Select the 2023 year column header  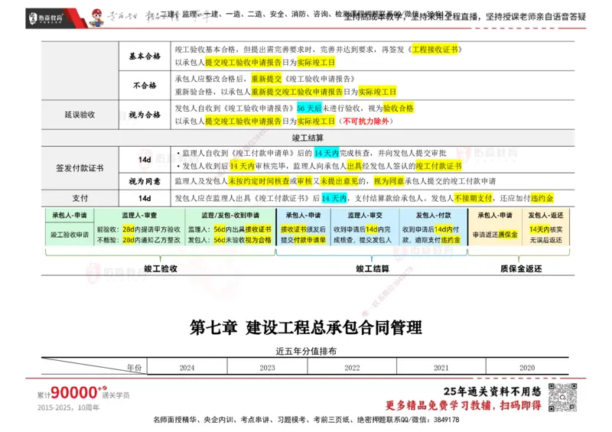(x=267, y=368)
